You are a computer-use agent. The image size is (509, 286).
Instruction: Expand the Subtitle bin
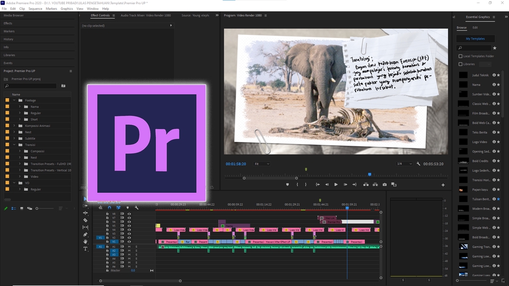[x=14, y=138]
